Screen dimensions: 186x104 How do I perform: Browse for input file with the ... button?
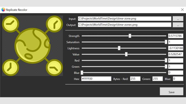tap(178, 19)
